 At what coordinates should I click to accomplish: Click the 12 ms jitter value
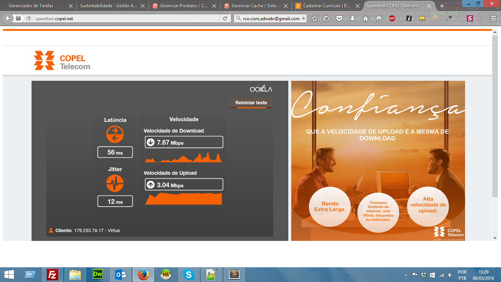(x=115, y=202)
